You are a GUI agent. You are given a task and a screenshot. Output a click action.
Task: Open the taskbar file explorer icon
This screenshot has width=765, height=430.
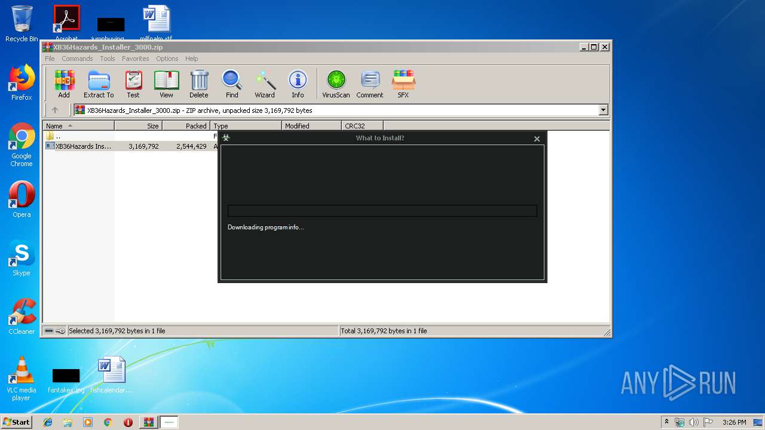(68, 422)
